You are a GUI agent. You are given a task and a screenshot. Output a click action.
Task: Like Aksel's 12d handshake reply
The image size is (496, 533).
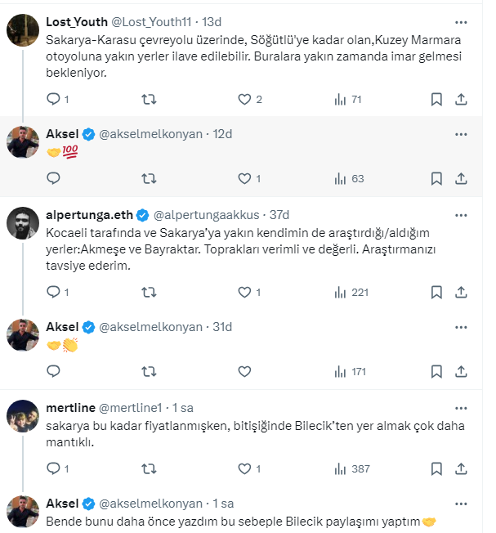point(244,178)
